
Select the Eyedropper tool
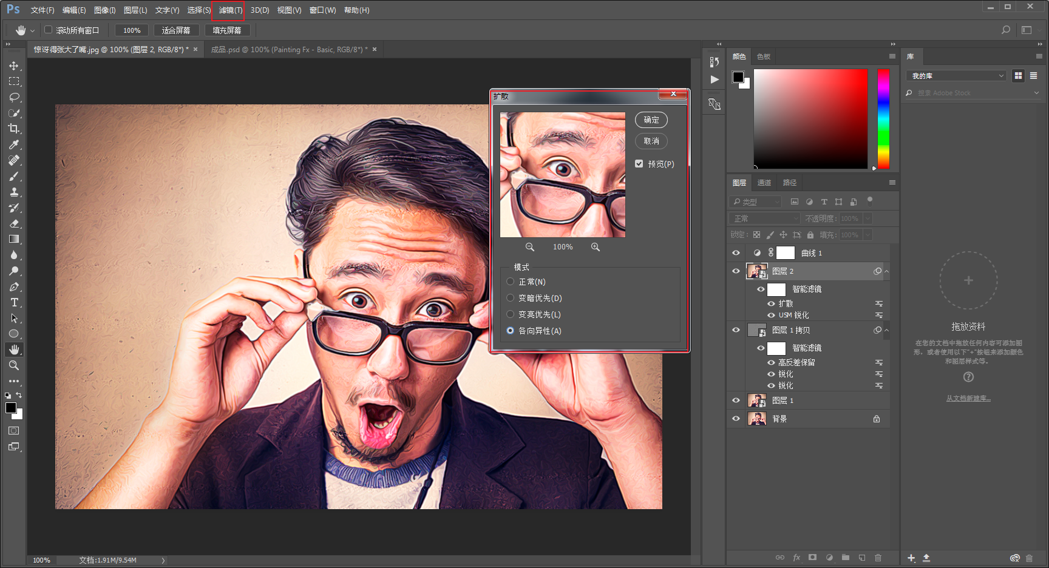pyautogui.click(x=14, y=144)
